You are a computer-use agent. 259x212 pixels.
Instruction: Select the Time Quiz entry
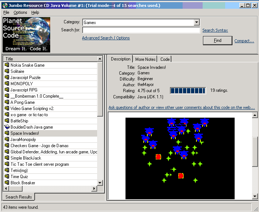pos(50,176)
